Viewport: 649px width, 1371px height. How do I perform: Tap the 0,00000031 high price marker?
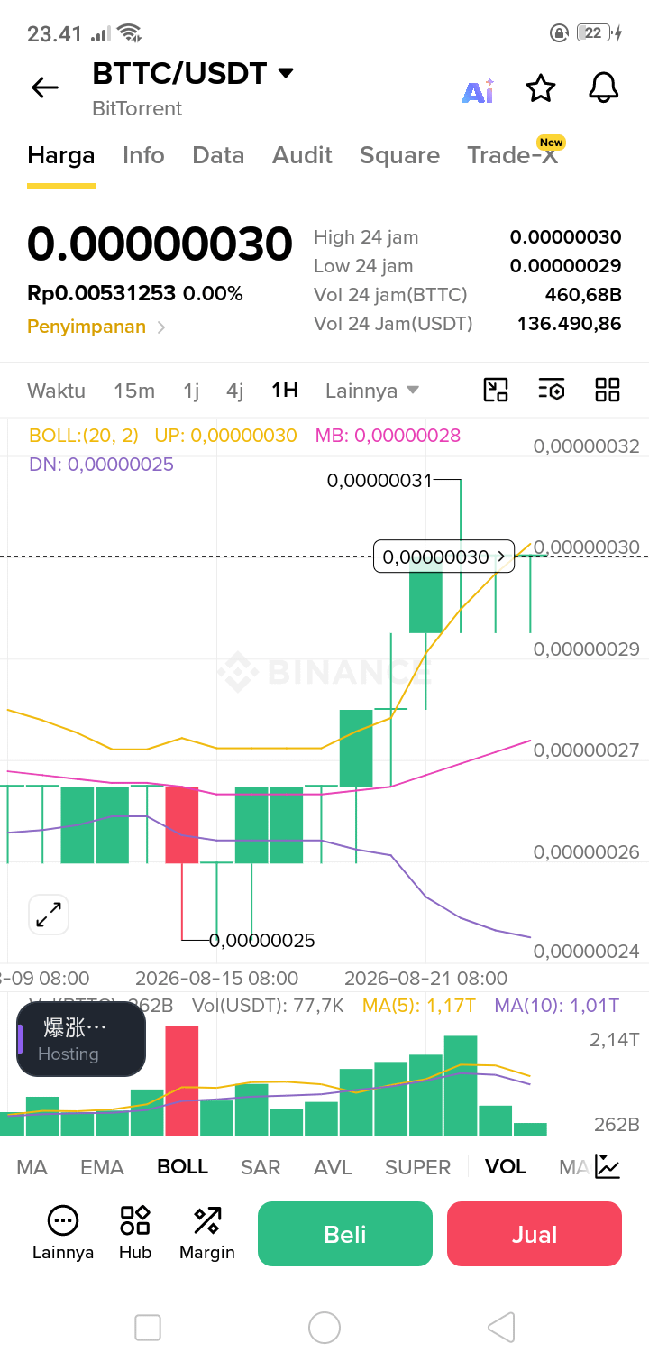point(379,481)
